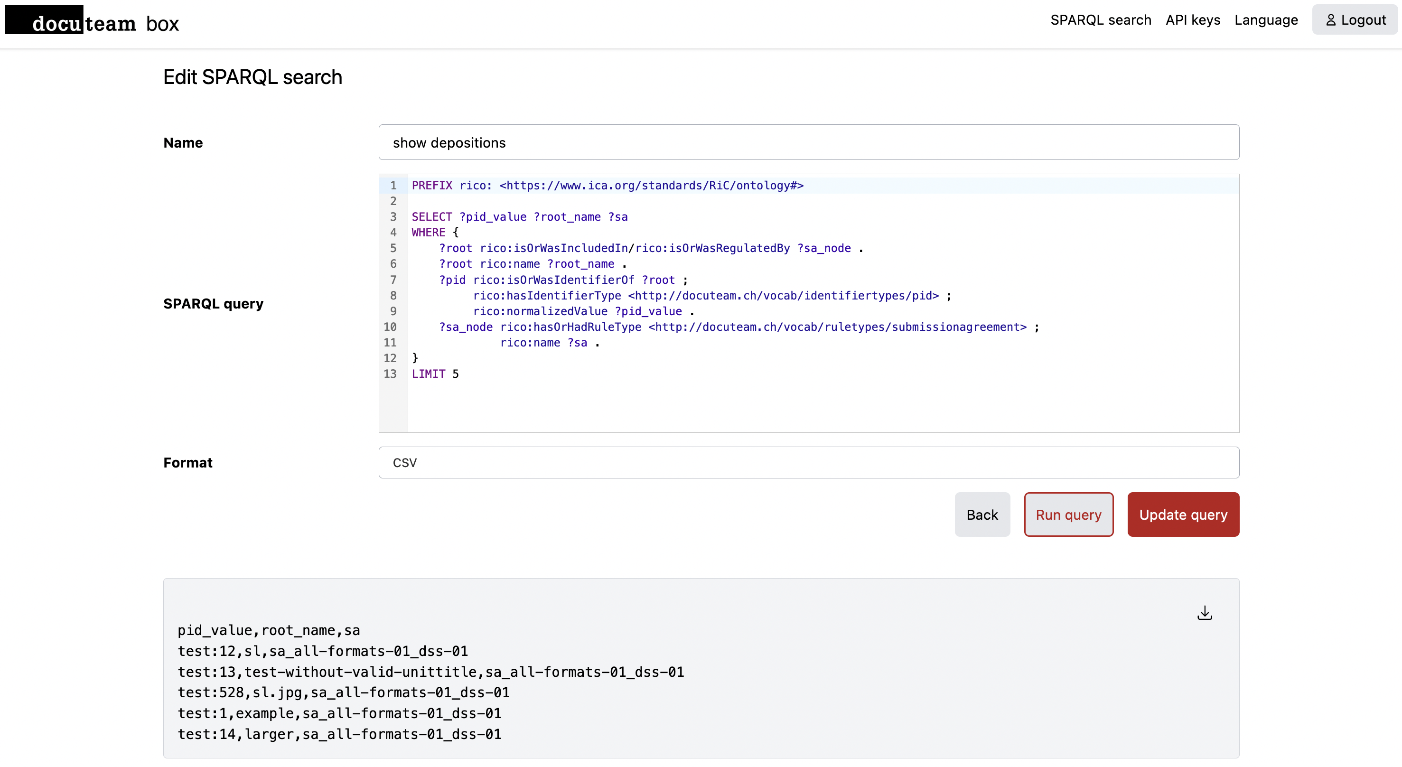Open the Format CSV dropdown
1402x767 pixels.
pyautogui.click(x=808, y=463)
